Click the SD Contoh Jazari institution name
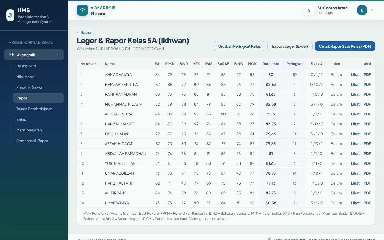 pos(332,8)
